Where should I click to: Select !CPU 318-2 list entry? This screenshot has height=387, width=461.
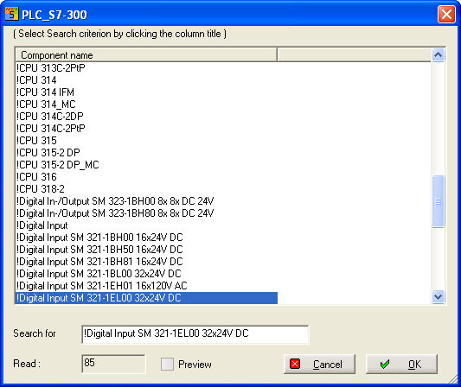41,189
